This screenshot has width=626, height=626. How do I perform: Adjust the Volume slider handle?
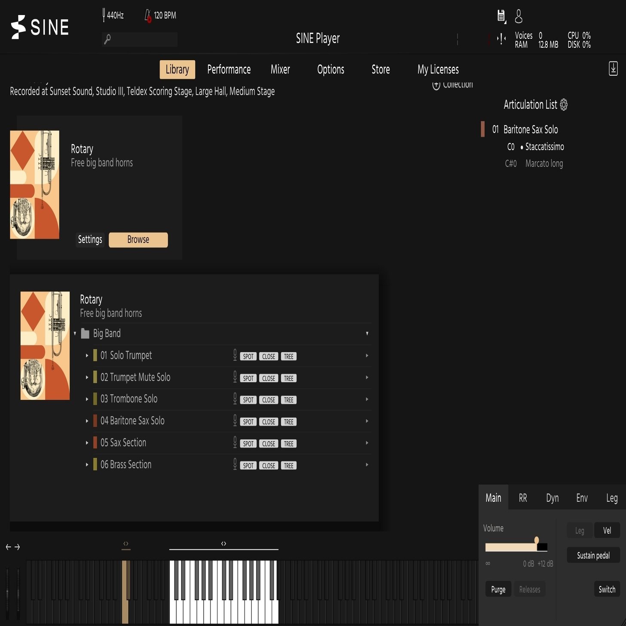point(537,540)
